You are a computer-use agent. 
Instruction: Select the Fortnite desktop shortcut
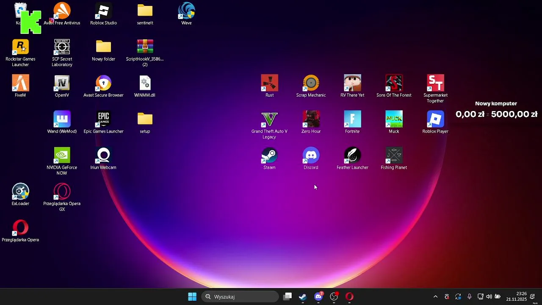(352, 122)
